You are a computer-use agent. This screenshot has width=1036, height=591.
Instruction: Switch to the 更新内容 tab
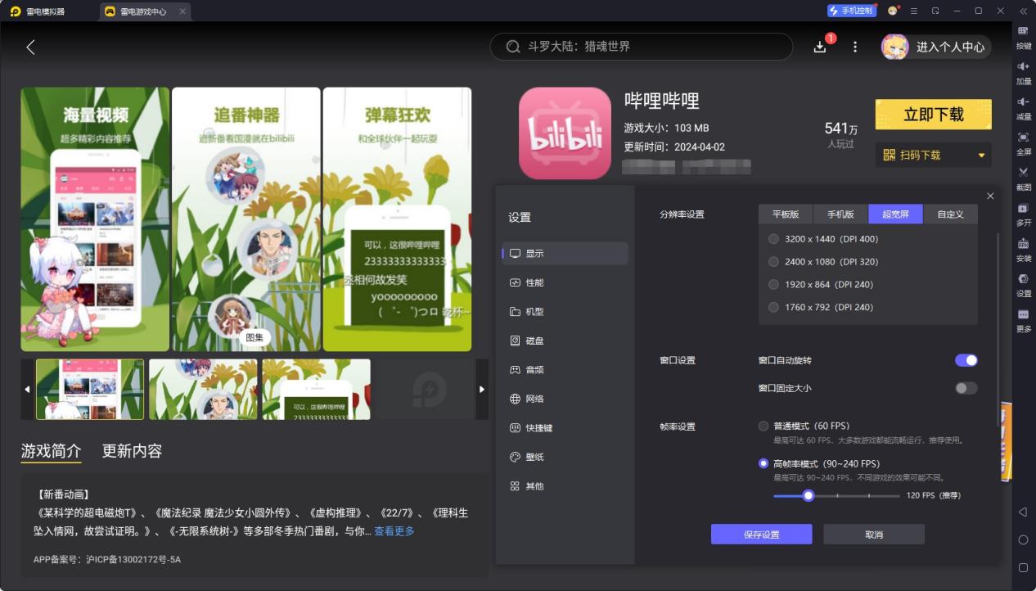tap(132, 451)
